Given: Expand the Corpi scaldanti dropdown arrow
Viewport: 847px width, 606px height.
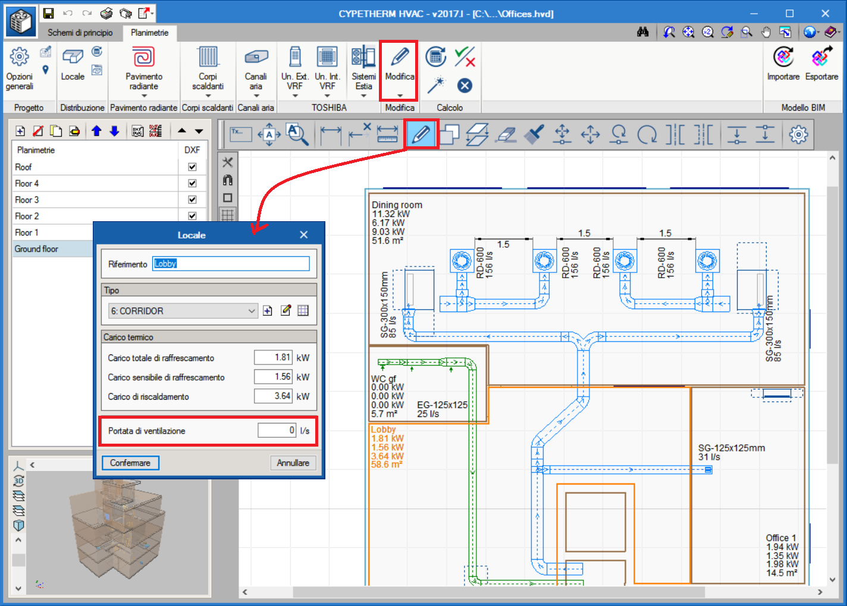Looking at the screenshot, I should (208, 96).
